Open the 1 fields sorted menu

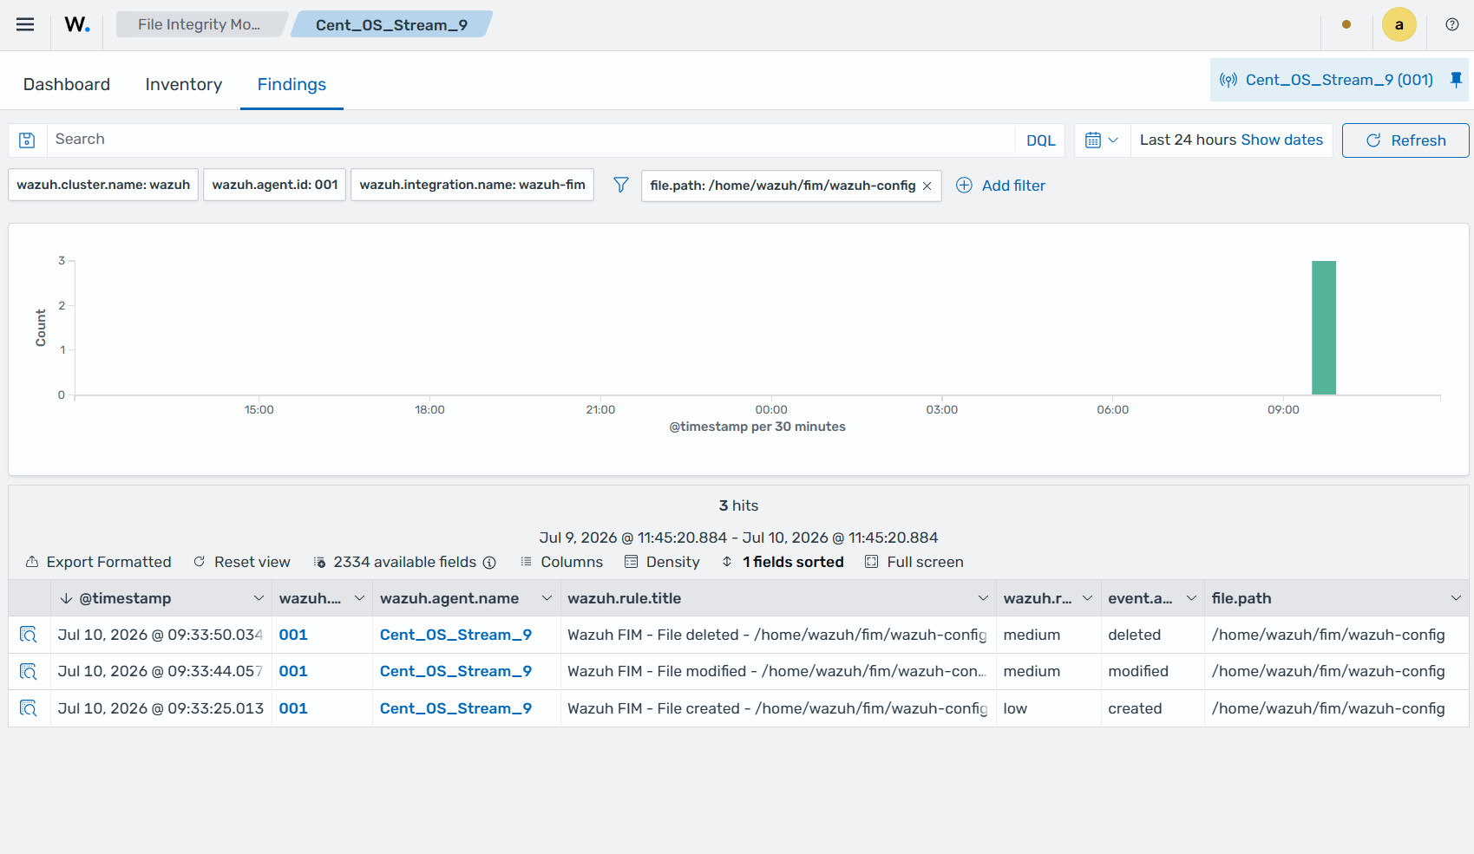point(783,562)
